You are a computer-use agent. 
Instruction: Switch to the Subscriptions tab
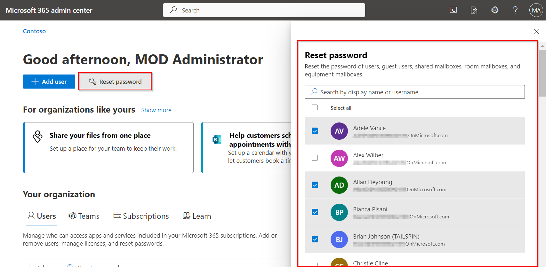pos(141,216)
